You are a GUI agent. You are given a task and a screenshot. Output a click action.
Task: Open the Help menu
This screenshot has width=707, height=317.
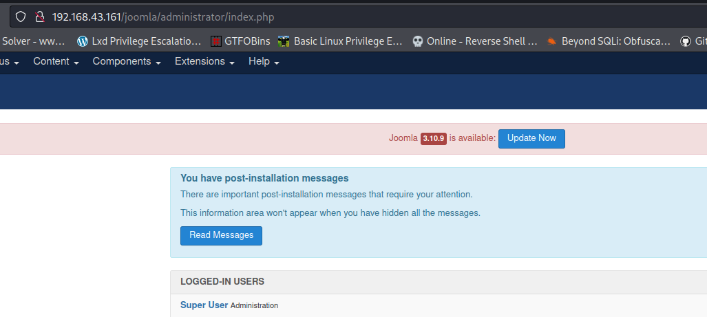(264, 62)
